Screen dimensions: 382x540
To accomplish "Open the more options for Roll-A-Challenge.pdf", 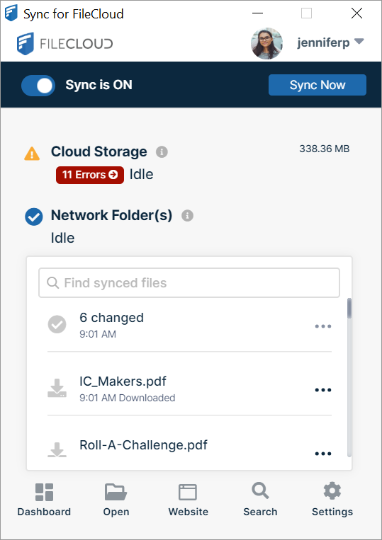I will tap(323, 454).
